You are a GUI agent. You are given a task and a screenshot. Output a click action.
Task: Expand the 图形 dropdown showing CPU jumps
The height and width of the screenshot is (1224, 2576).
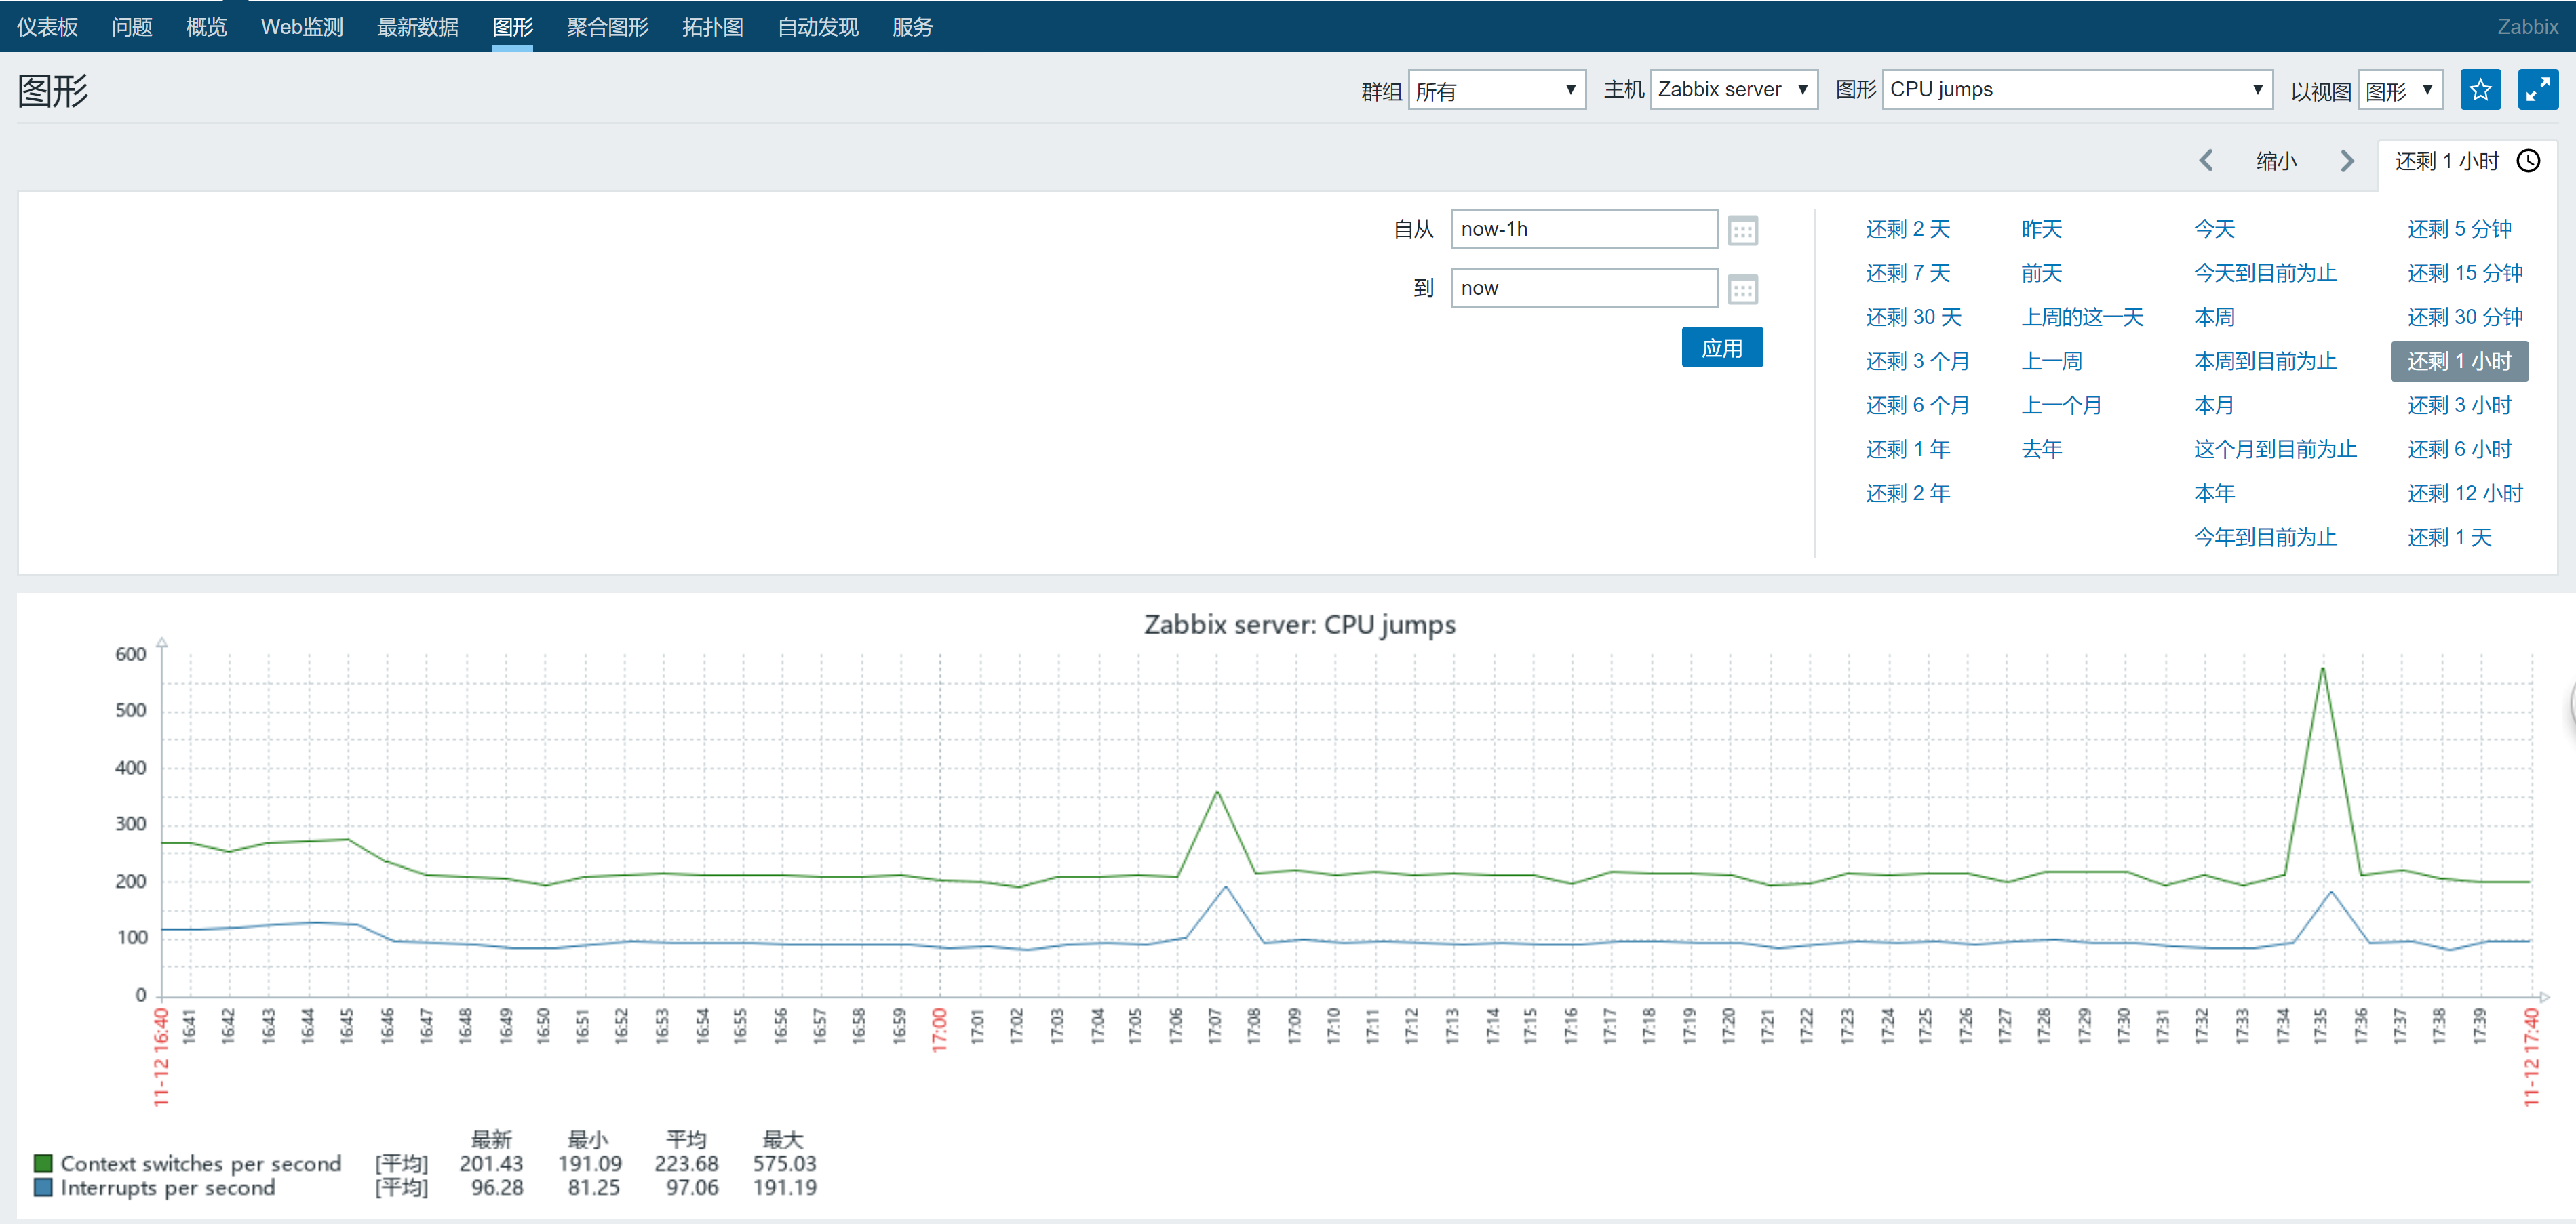click(x=2076, y=90)
